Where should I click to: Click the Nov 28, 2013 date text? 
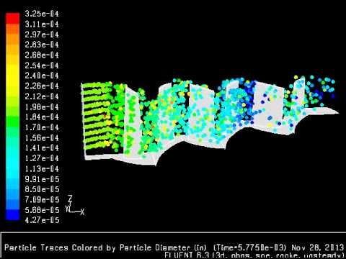[x=318, y=247]
